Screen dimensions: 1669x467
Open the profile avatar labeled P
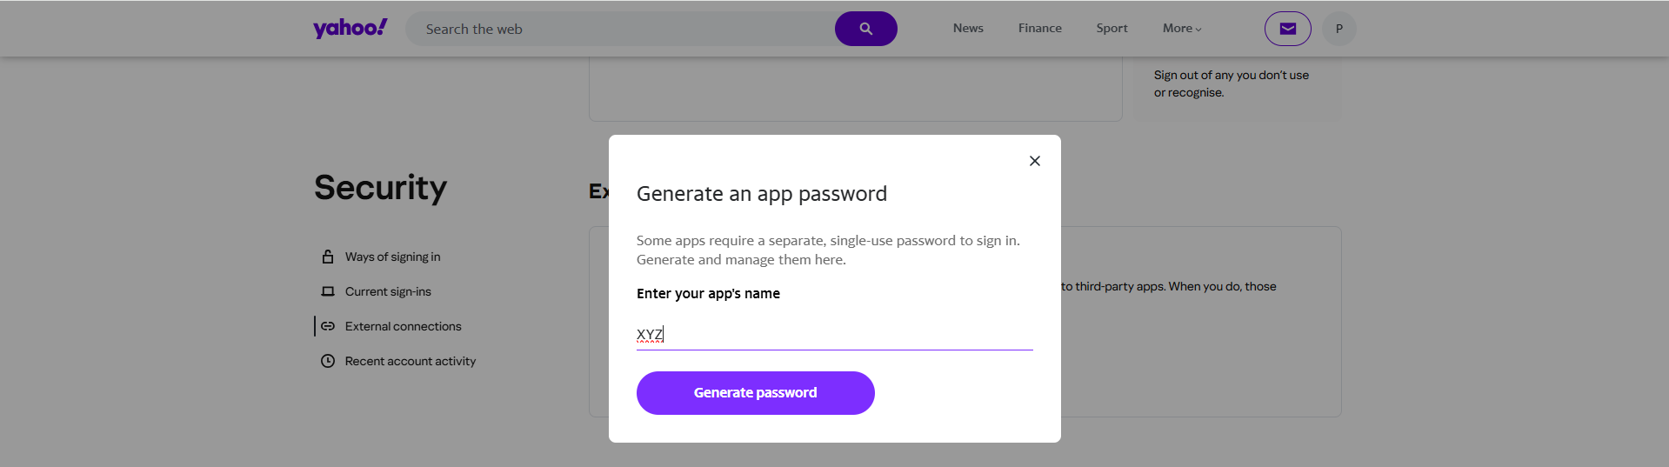pyautogui.click(x=1339, y=29)
